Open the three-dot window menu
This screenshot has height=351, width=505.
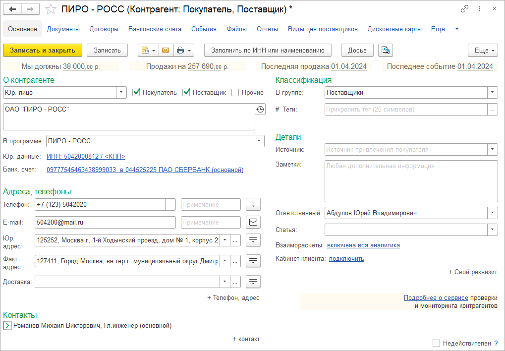pos(480,9)
